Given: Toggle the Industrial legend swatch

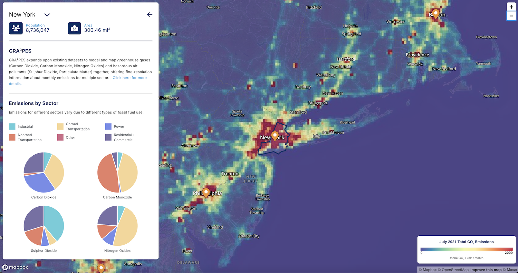Looking at the screenshot, I should [x=12, y=127].
